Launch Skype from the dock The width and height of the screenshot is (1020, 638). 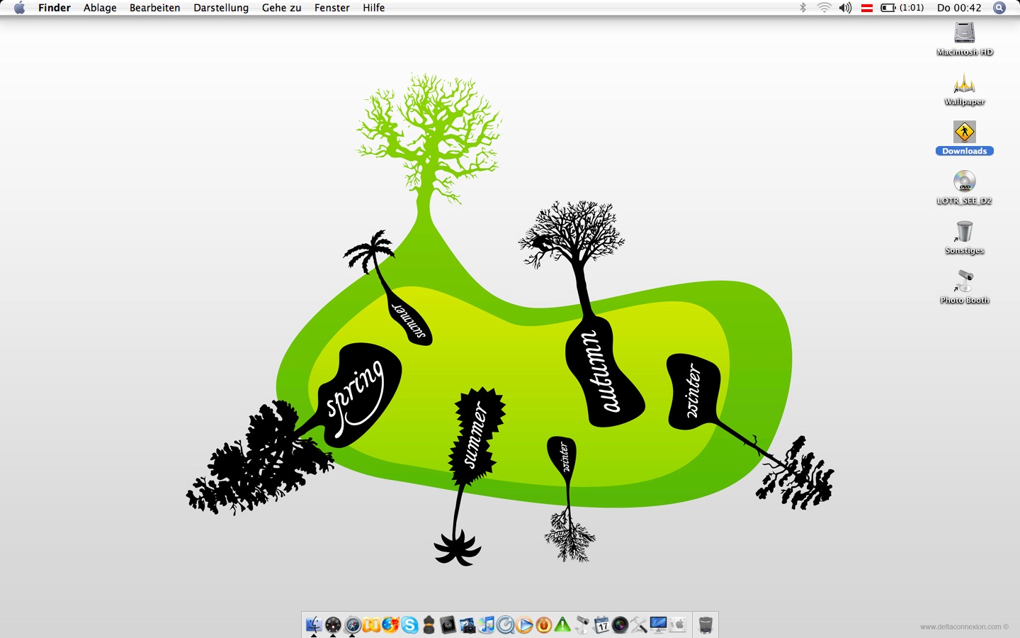409,625
